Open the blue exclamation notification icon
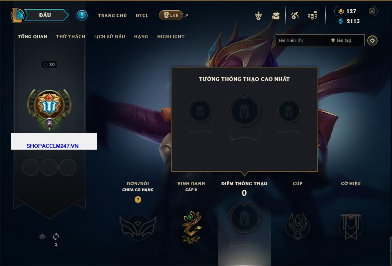 [x=82, y=16]
